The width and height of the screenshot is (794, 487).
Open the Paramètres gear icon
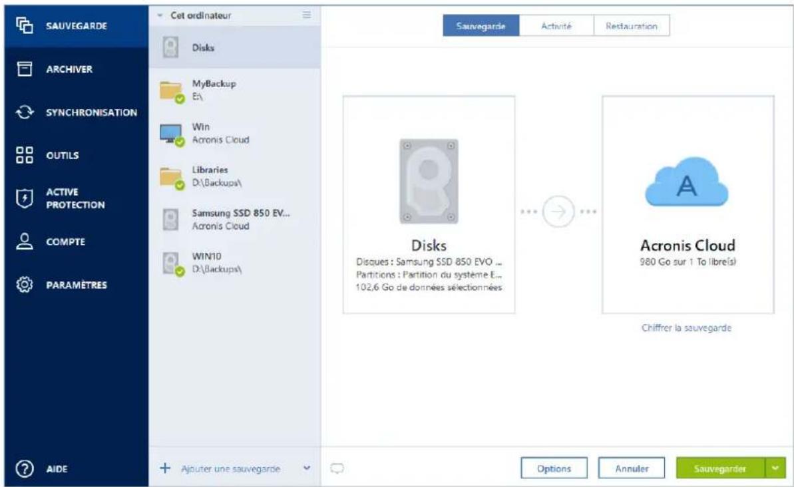coord(25,285)
